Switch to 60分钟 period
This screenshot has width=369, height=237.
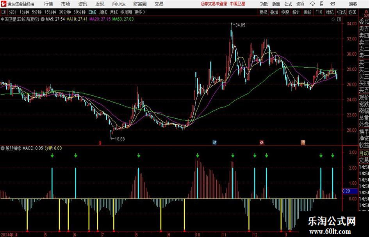80,12
